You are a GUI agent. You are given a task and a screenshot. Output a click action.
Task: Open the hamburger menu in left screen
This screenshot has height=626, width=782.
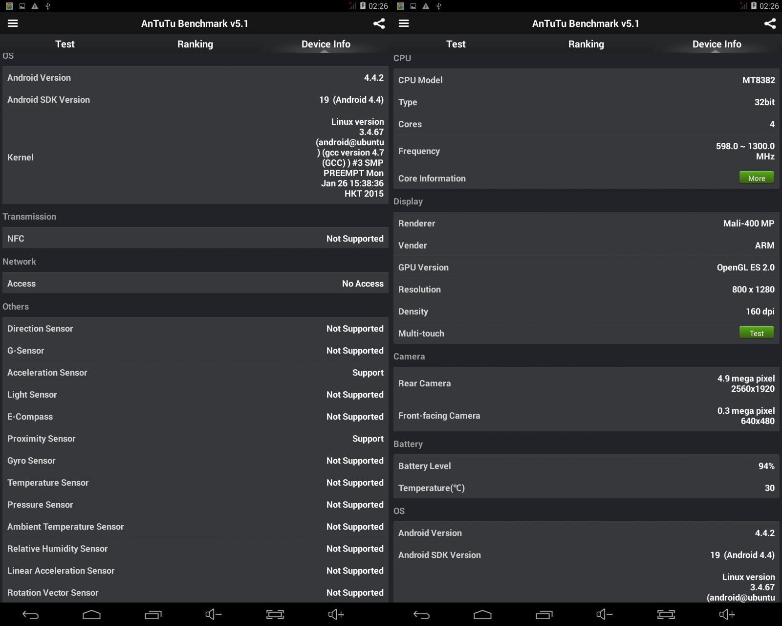tap(13, 23)
